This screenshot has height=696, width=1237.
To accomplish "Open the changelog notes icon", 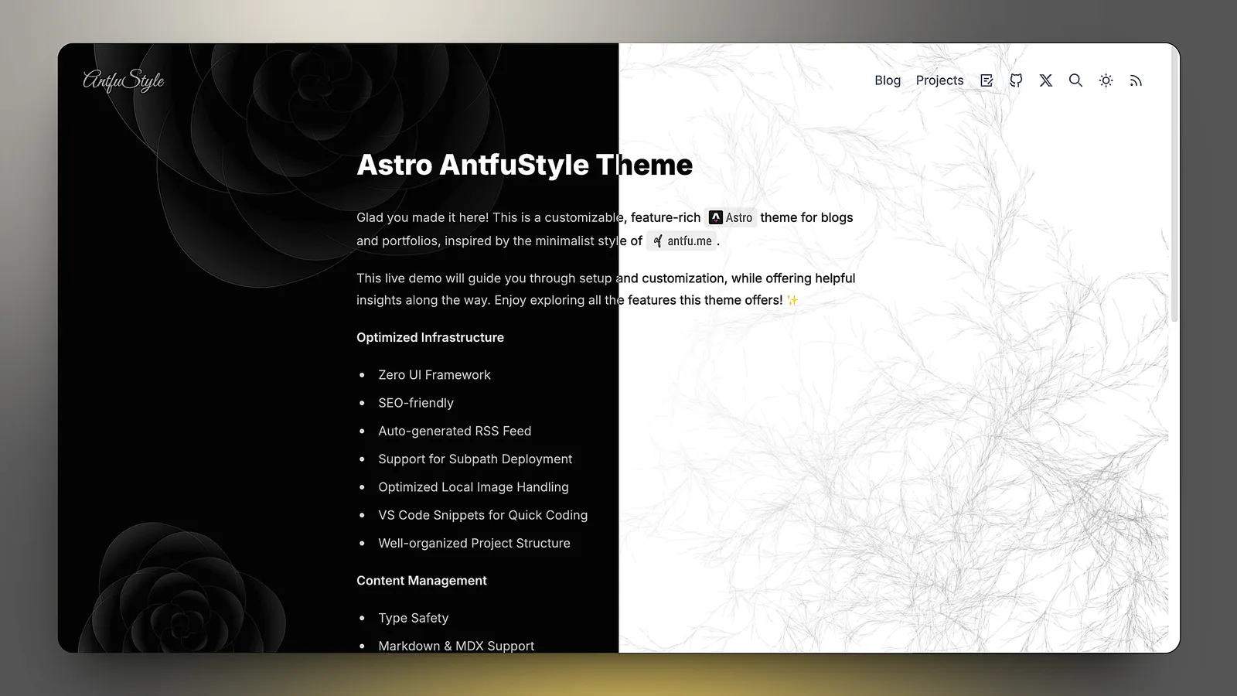I will 987,80.
